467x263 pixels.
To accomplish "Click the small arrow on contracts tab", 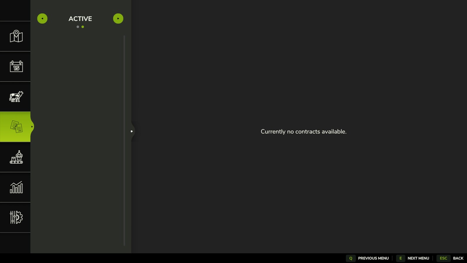I will point(32,127).
